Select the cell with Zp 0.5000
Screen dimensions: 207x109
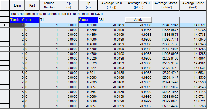88,25
